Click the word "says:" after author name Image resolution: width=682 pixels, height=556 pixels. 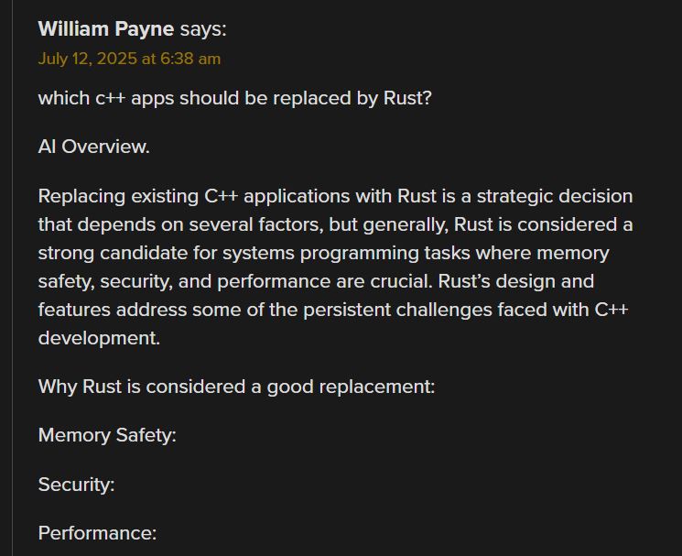(x=202, y=28)
